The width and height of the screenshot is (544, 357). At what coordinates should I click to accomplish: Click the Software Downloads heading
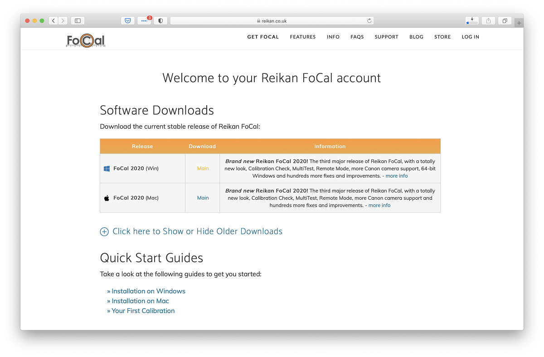tap(157, 110)
